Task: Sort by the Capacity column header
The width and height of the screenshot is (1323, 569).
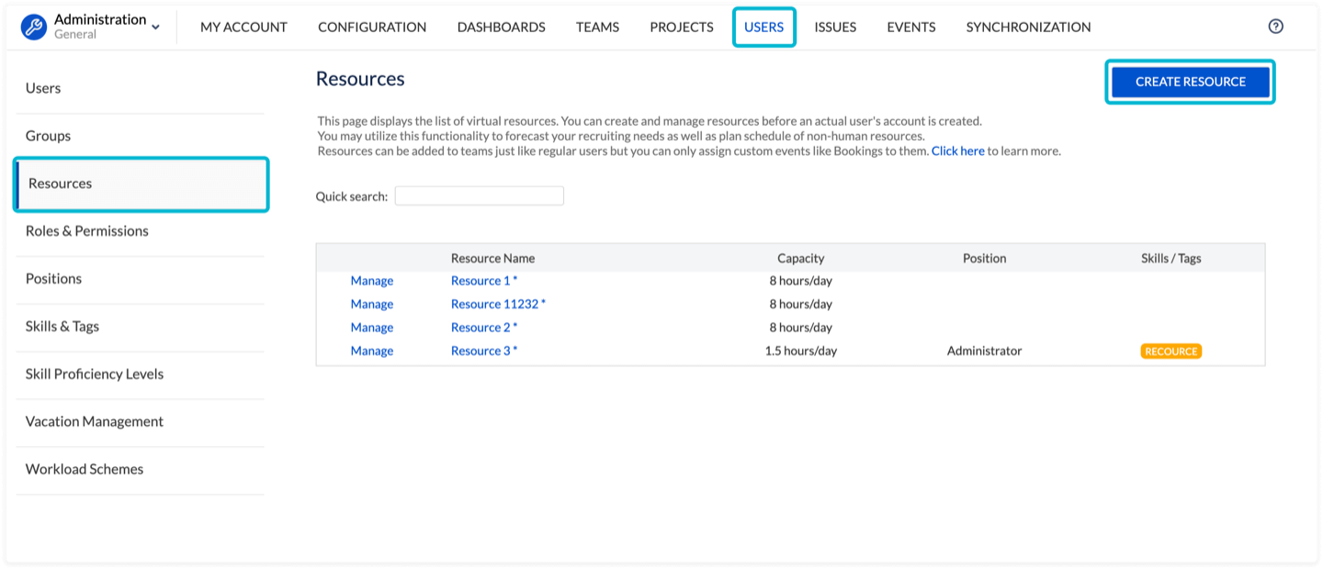Action: pyautogui.click(x=800, y=259)
